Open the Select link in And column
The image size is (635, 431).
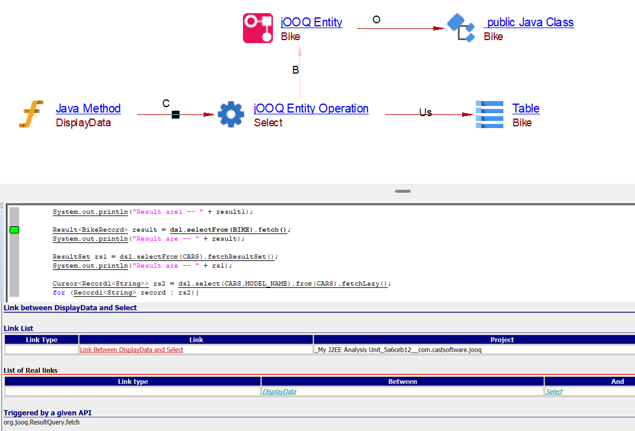pyautogui.click(x=554, y=391)
